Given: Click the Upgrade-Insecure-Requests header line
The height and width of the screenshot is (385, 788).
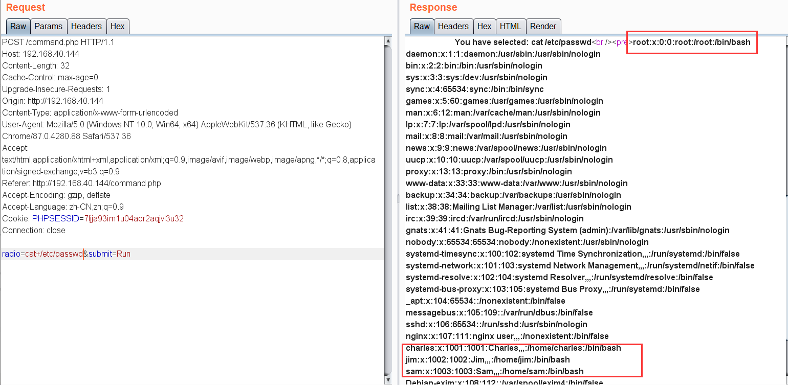Looking at the screenshot, I should [56, 89].
